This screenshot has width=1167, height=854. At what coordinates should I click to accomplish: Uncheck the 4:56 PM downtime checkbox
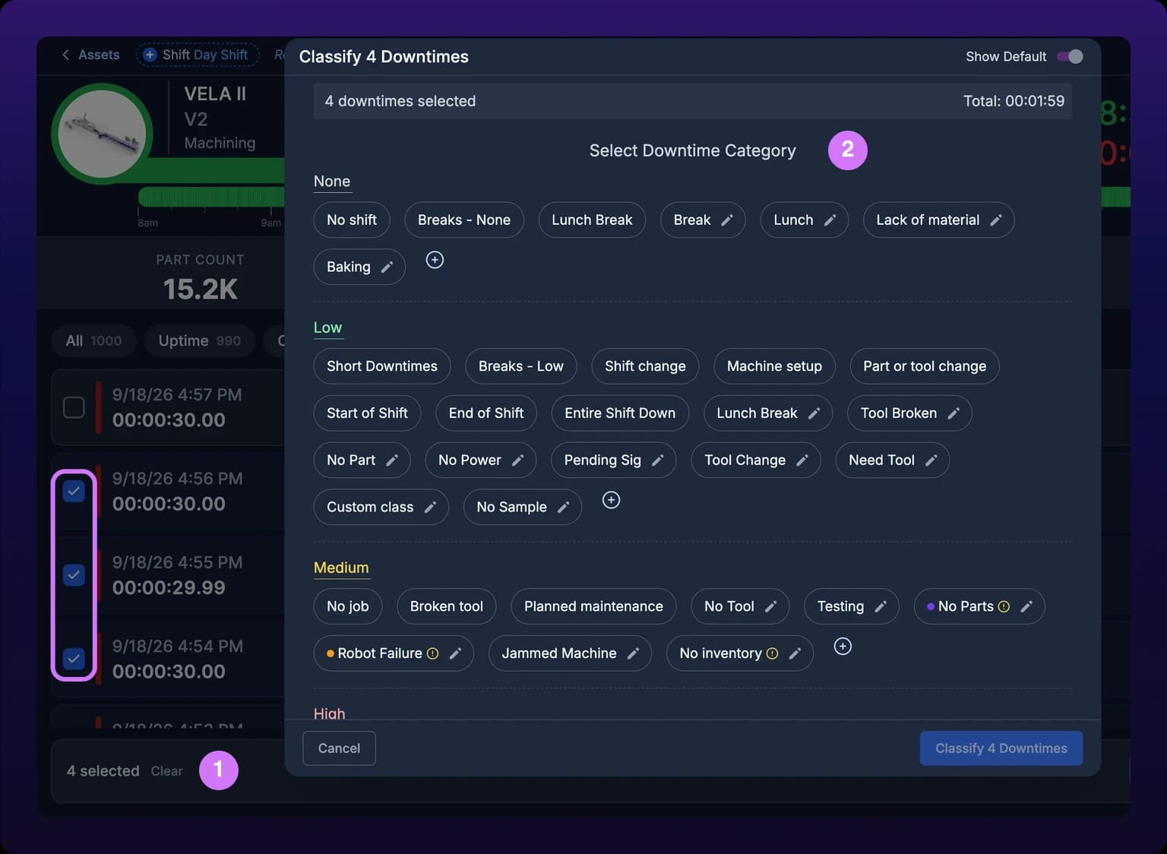pyautogui.click(x=74, y=492)
